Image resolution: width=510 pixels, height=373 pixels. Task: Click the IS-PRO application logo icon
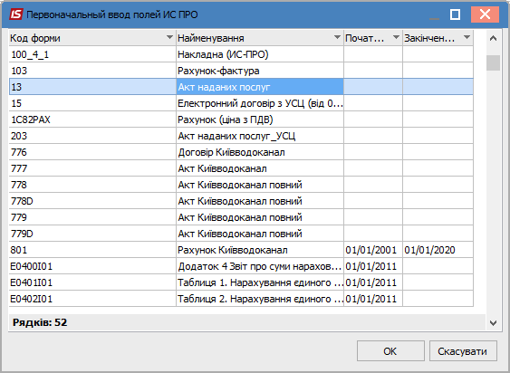(16, 14)
